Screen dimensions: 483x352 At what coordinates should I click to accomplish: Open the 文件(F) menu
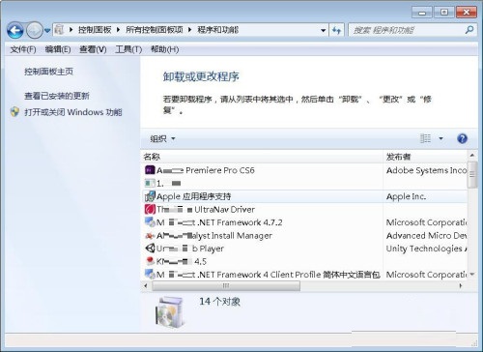[23, 49]
